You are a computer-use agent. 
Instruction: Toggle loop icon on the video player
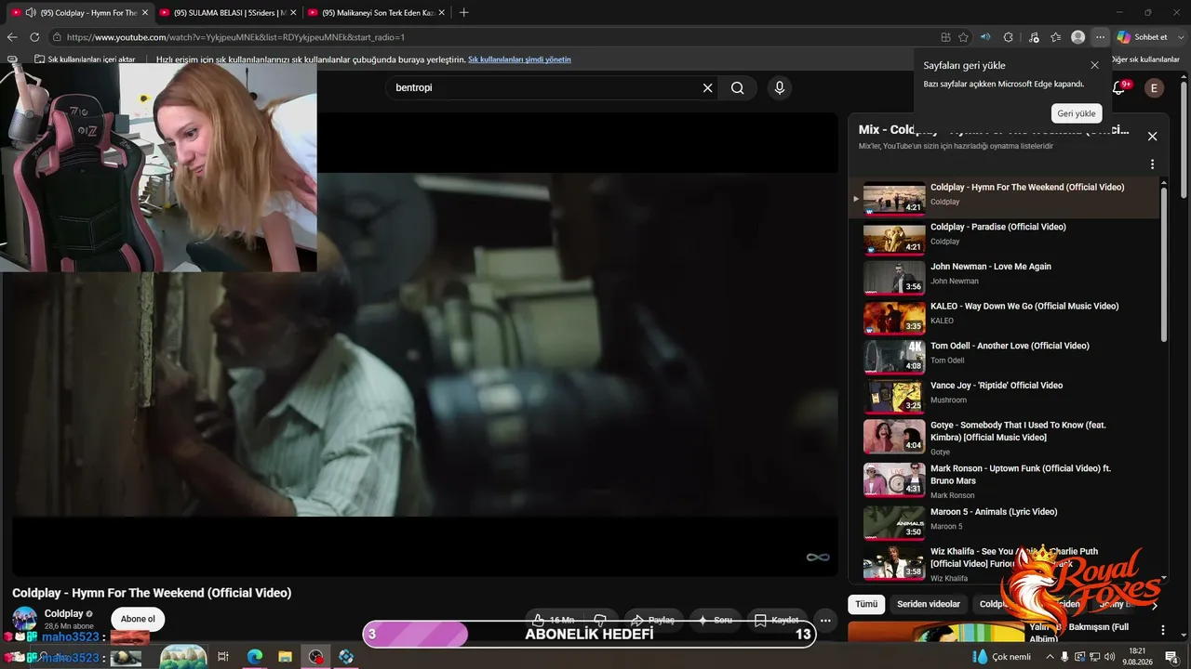pos(818,557)
